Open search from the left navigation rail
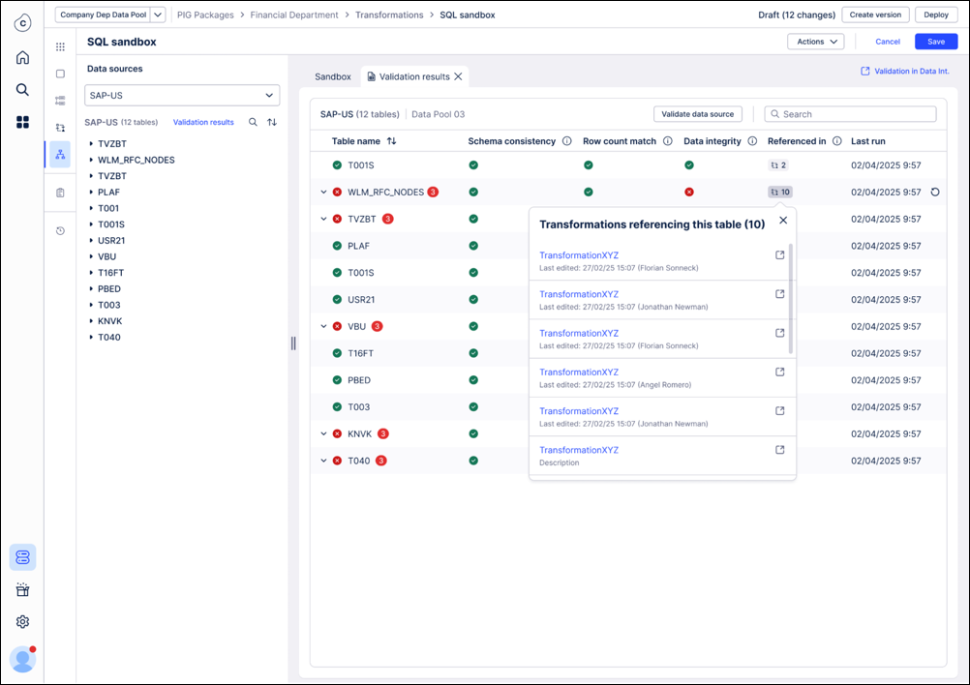This screenshot has width=970, height=685. pyautogui.click(x=22, y=90)
